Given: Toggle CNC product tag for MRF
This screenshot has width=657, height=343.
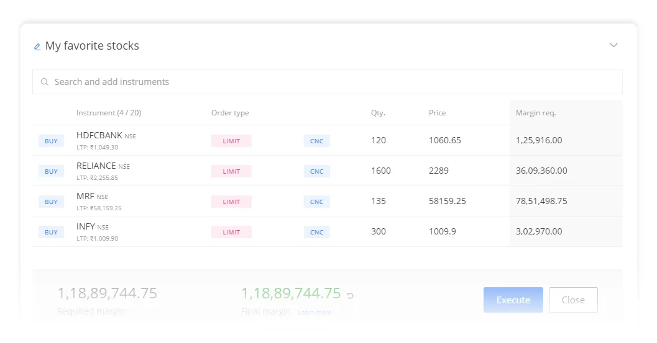Looking at the screenshot, I should coord(317,202).
